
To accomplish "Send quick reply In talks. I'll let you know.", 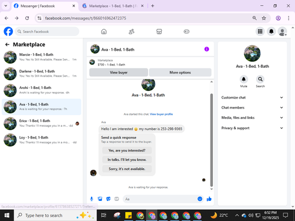I will (x=127, y=160).
